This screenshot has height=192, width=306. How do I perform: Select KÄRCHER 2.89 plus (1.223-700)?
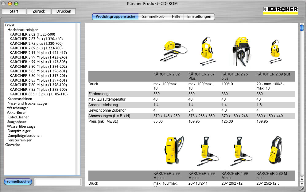pyautogui.click(x=36, y=48)
